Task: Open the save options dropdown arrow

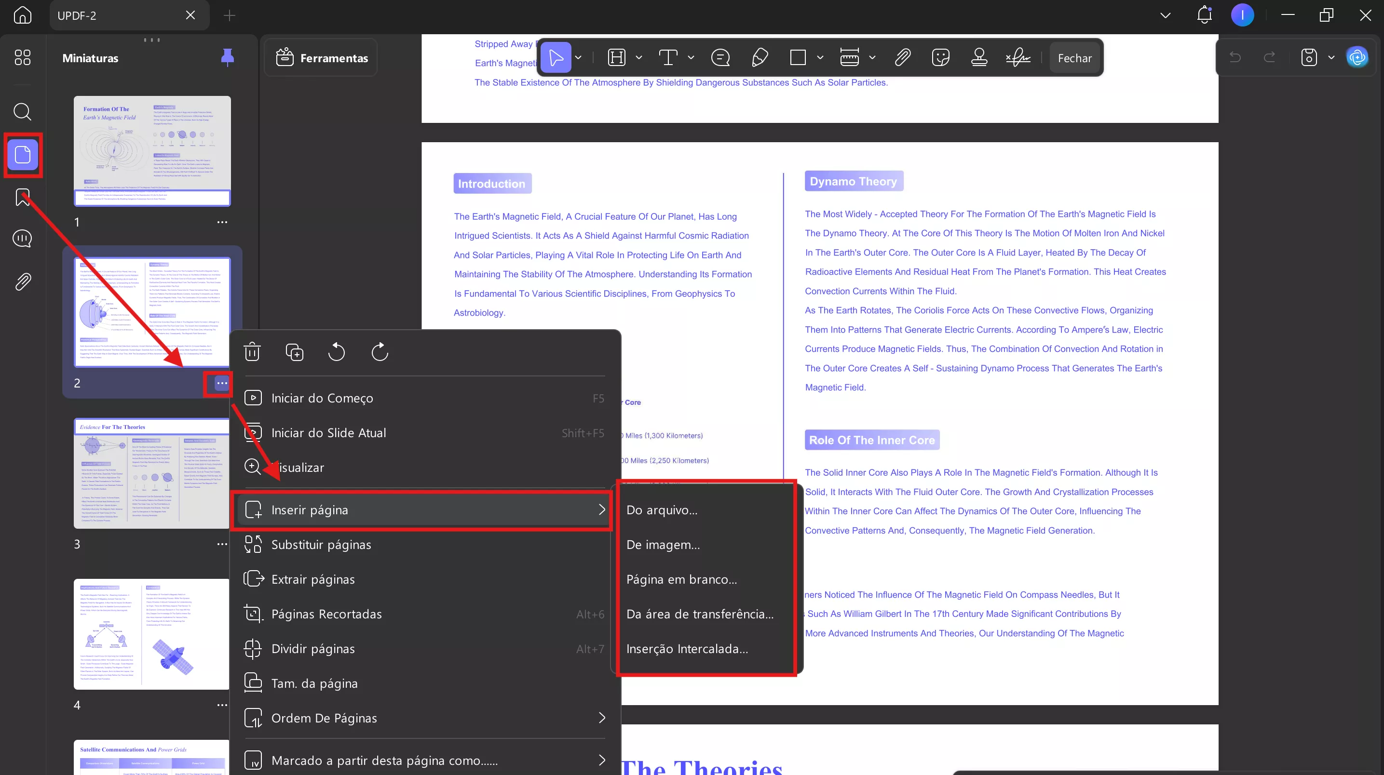Action: click(1331, 57)
